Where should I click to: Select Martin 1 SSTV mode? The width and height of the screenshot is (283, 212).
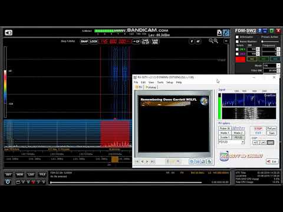click(x=225, y=133)
